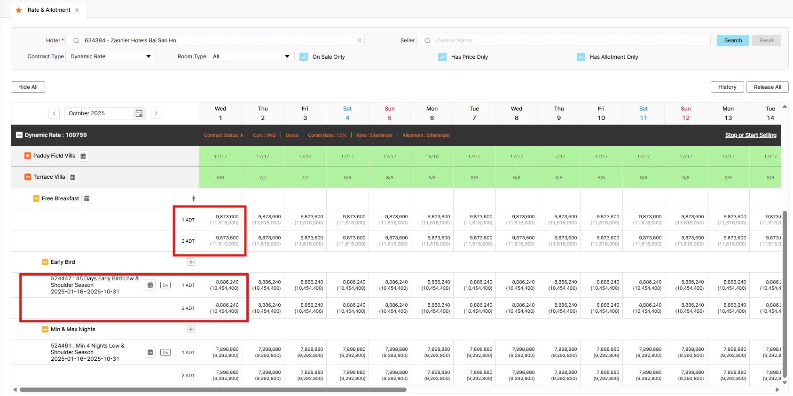Disable Has Allotment Only checkbox

(581, 57)
